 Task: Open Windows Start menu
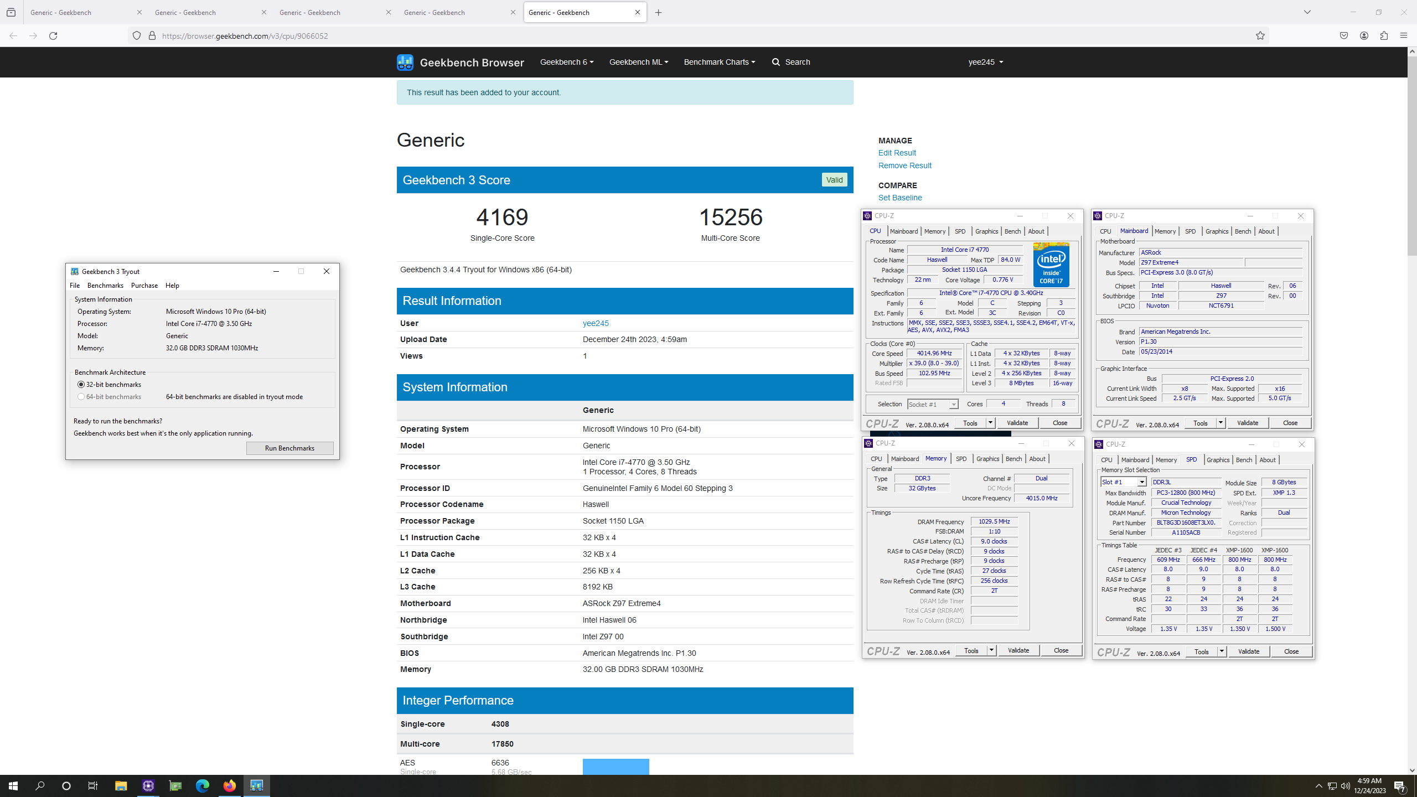click(x=13, y=785)
